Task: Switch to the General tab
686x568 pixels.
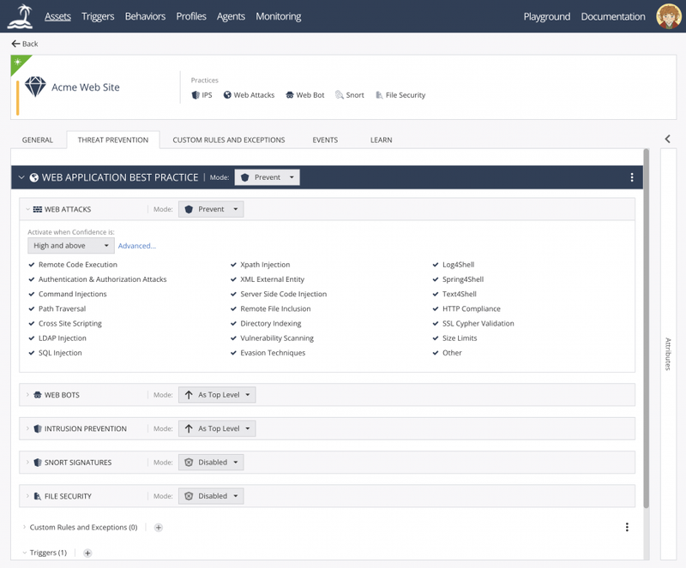Action: pyautogui.click(x=38, y=140)
